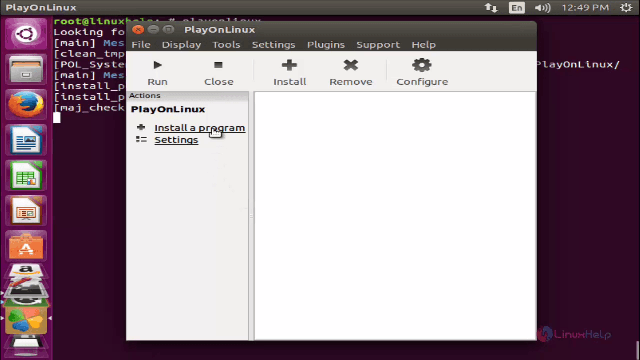The height and width of the screenshot is (360, 640).
Task: Click the PlayOnLinux clover icon in launcher
Action: click(26, 320)
